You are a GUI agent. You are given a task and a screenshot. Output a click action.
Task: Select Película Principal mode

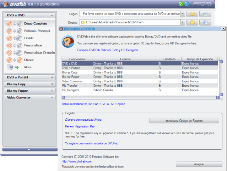(x=30, y=31)
